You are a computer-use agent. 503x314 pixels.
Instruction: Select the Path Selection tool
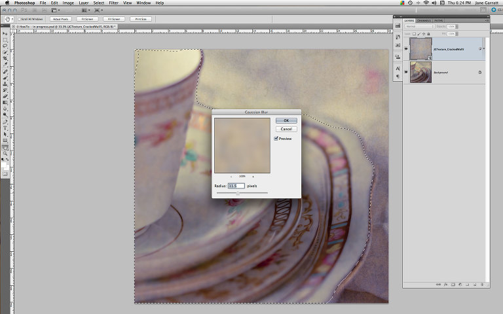tap(5, 134)
